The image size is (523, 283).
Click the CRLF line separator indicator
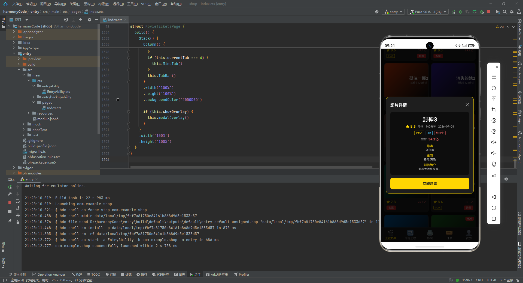[480, 280]
